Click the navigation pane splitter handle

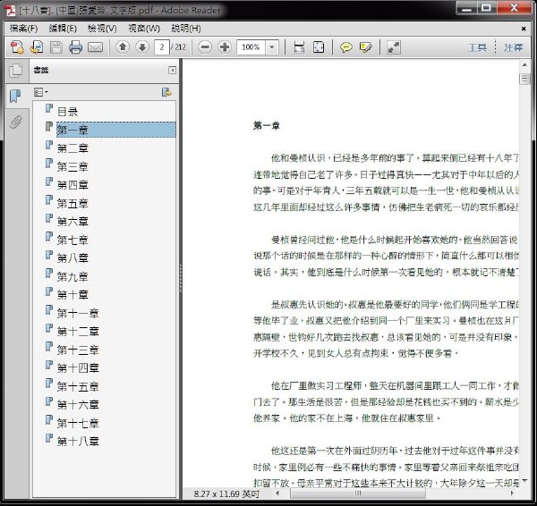pyautogui.click(x=181, y=278)
